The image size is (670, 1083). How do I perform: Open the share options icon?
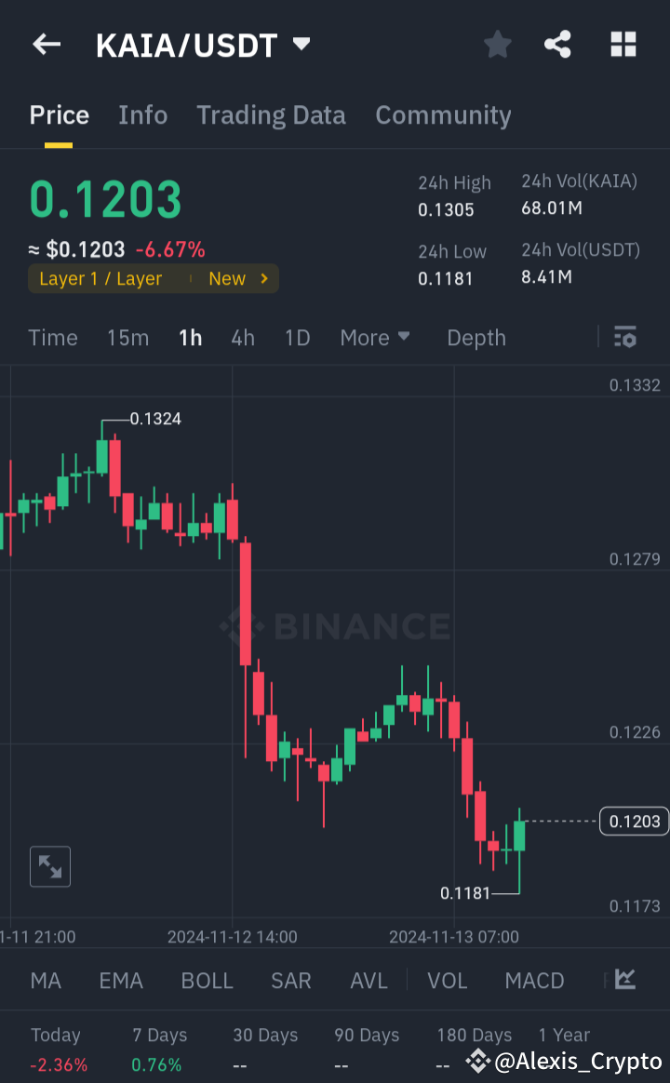(x=557, y=44)
